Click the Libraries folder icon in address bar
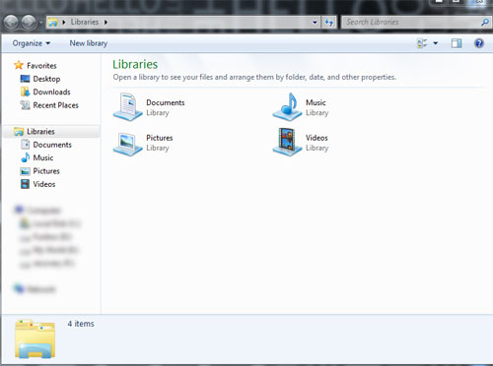The image size is (493, 366). tap(53, 23)
